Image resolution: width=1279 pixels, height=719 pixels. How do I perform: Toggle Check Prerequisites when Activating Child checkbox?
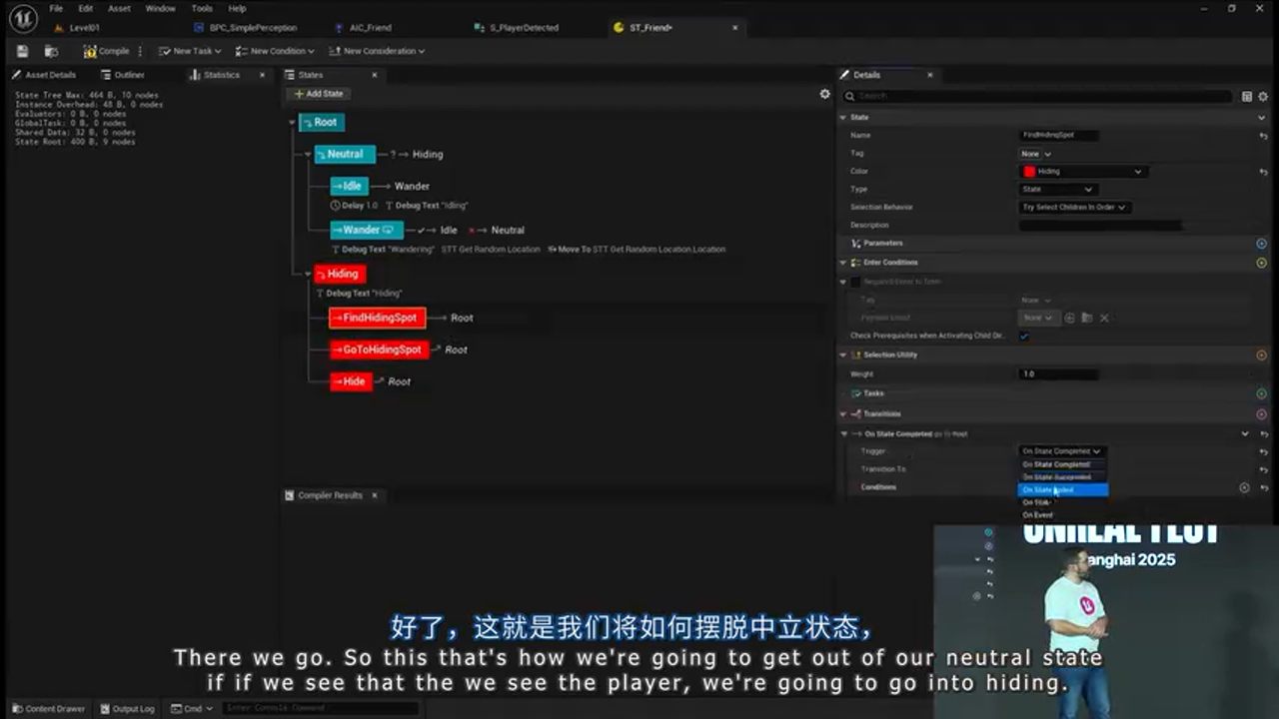(x=1023, y=337)
